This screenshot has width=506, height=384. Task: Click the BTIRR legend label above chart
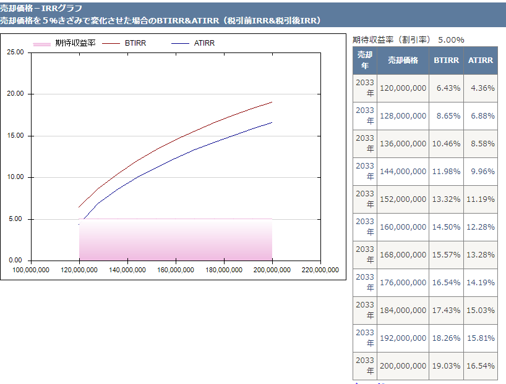click(x=135, y=43)
